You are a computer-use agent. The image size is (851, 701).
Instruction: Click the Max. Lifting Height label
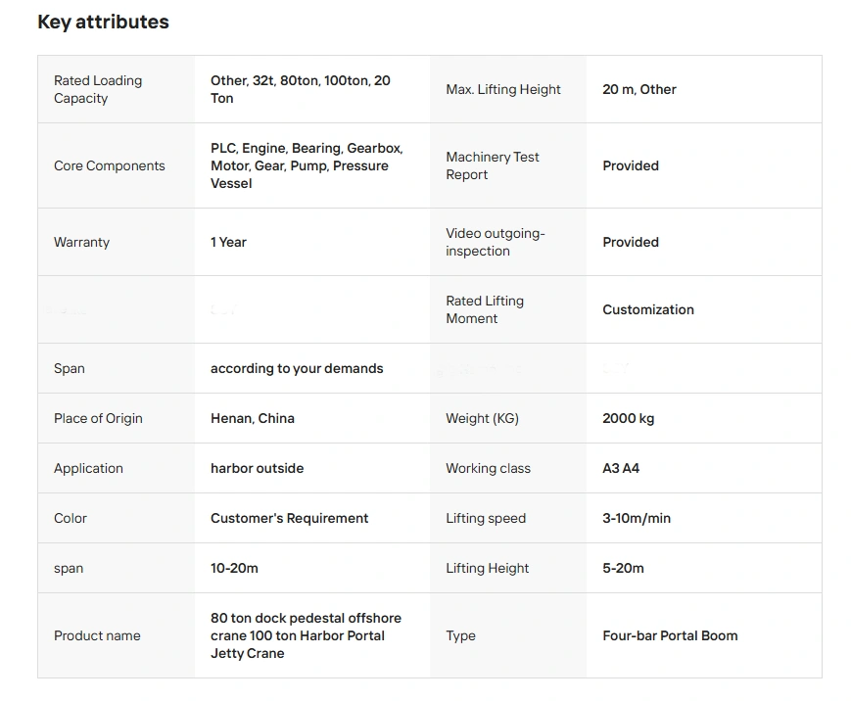point(503,89)
